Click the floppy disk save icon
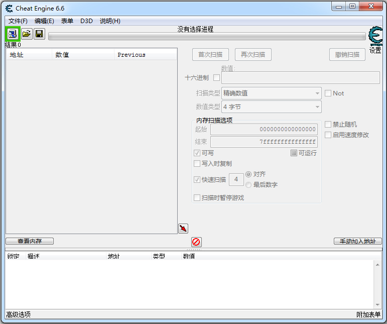 [x=39, y=34]
